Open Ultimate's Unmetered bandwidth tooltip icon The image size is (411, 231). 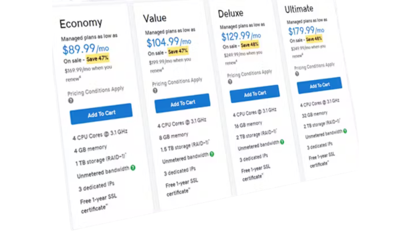tap(345, 131)
